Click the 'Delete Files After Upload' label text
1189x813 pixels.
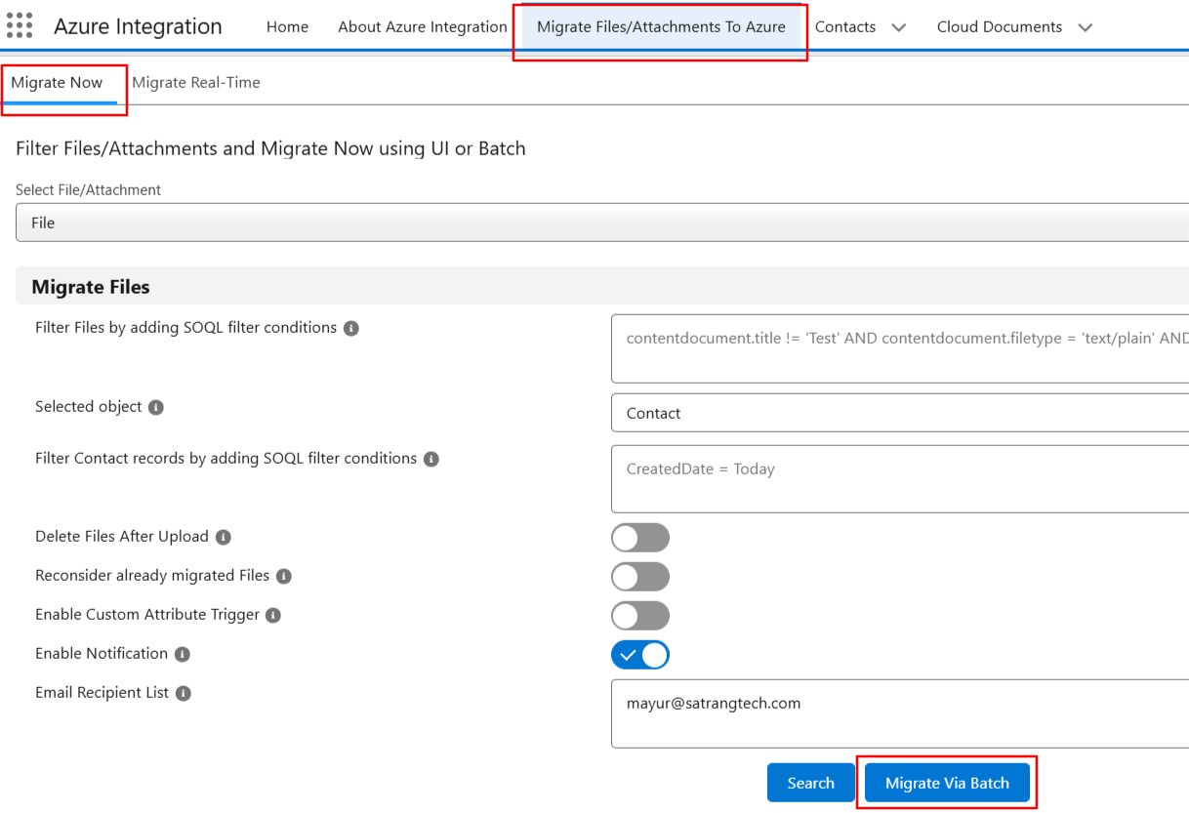[122, 537]
